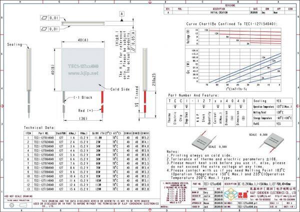Click the Cold Side label
This screenshot has width=300, height=212.
coord(120,90)
